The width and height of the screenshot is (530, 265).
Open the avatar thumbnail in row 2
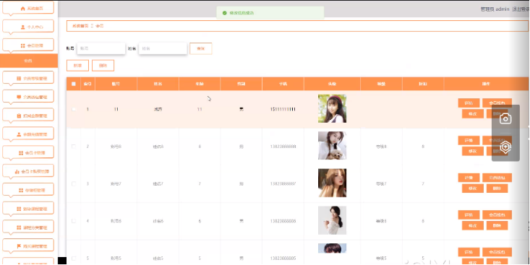pos(332,145)
